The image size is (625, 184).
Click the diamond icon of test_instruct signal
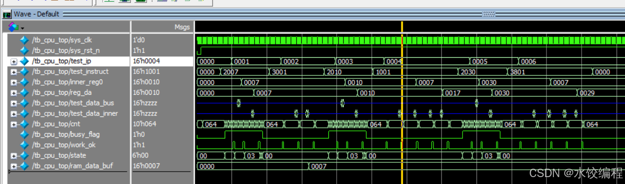coord(24,72)
